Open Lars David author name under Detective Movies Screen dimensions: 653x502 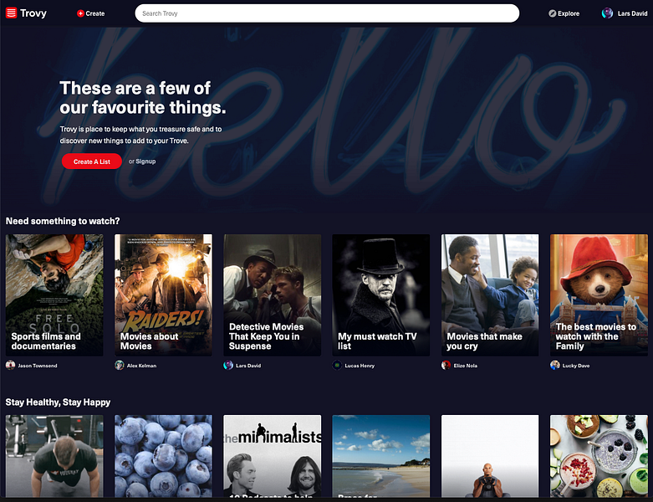248,366
